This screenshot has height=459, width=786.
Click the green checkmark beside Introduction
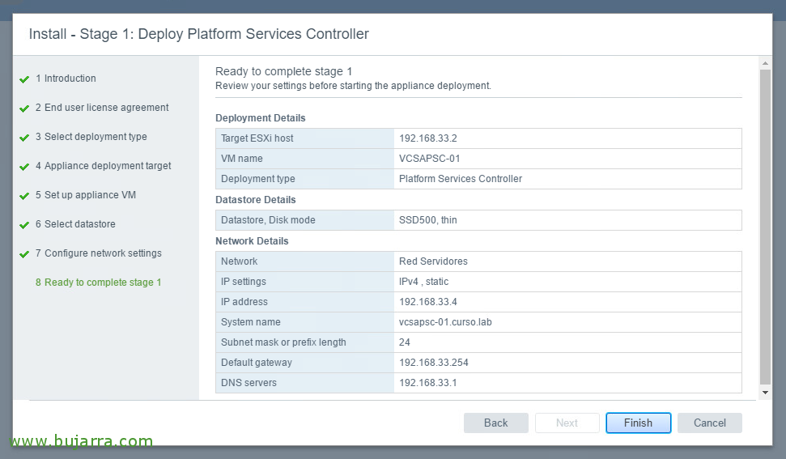coord(24,79)
